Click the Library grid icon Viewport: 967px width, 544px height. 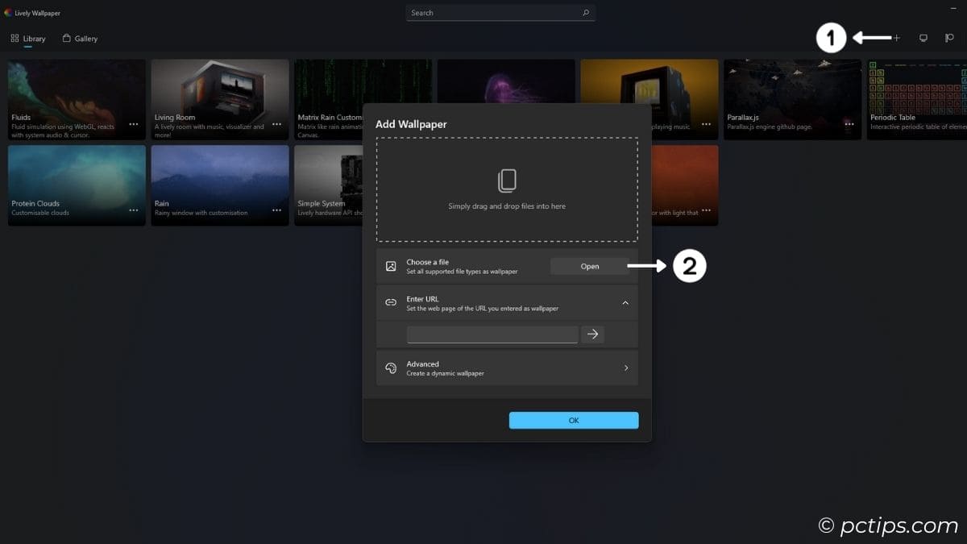14,38
